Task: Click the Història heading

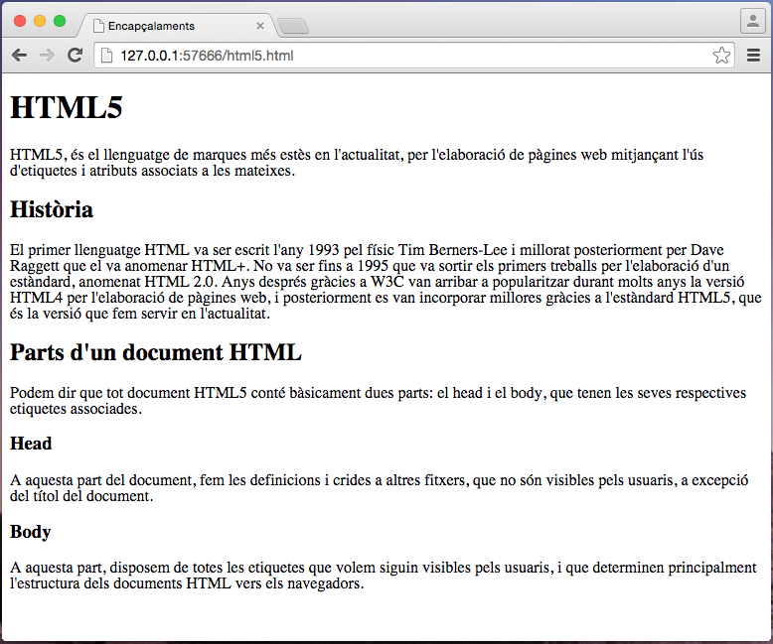Action: 52,209
